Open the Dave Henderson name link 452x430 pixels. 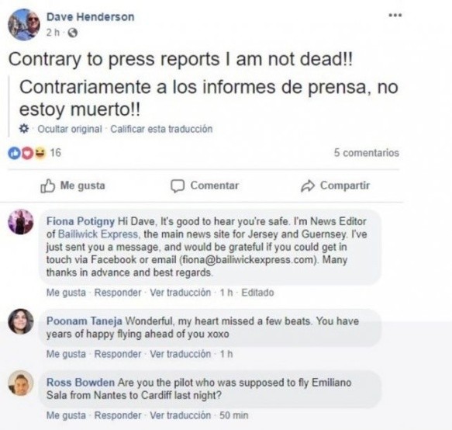[90, 17]
